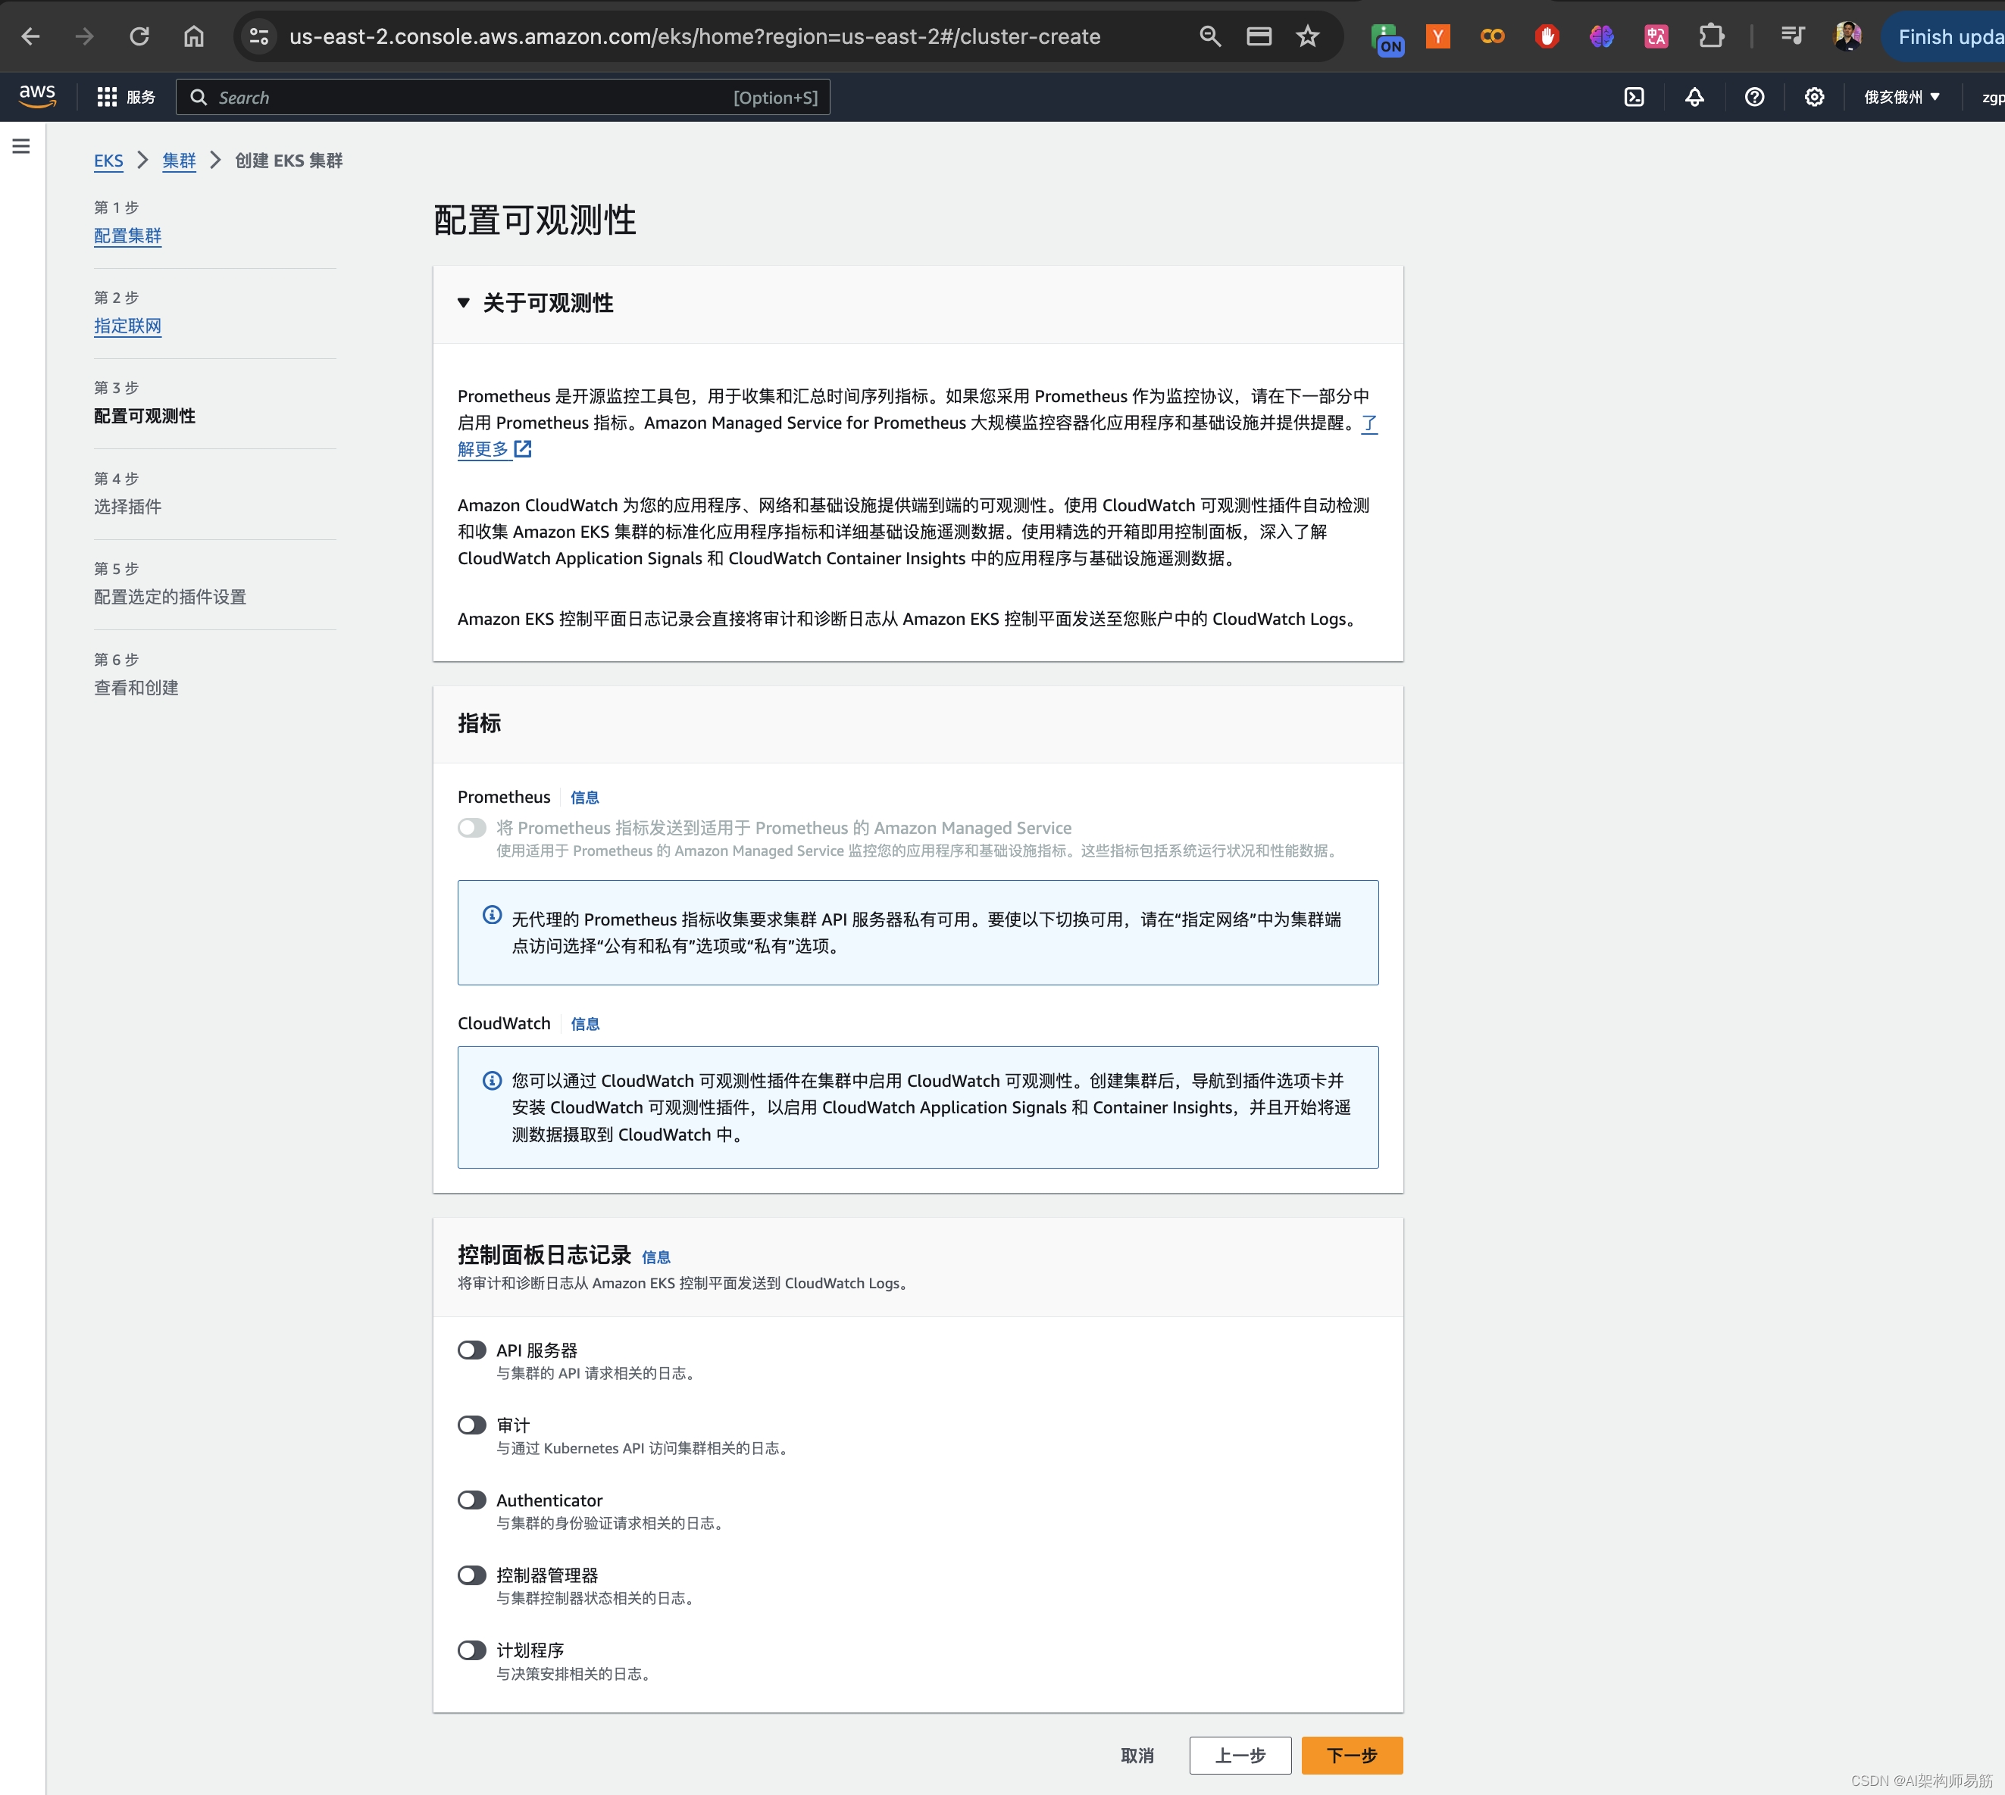The width and height of the screenshot is (2005, 1795).
Task: Click the browser profile avatar
Action: pyautogui.click(x=1847, y=36)
